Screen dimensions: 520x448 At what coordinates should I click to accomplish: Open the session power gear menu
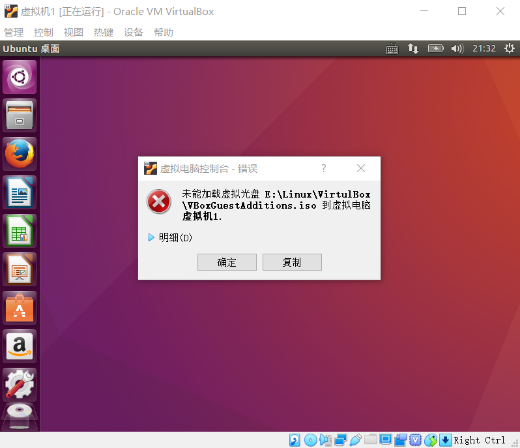510,49
